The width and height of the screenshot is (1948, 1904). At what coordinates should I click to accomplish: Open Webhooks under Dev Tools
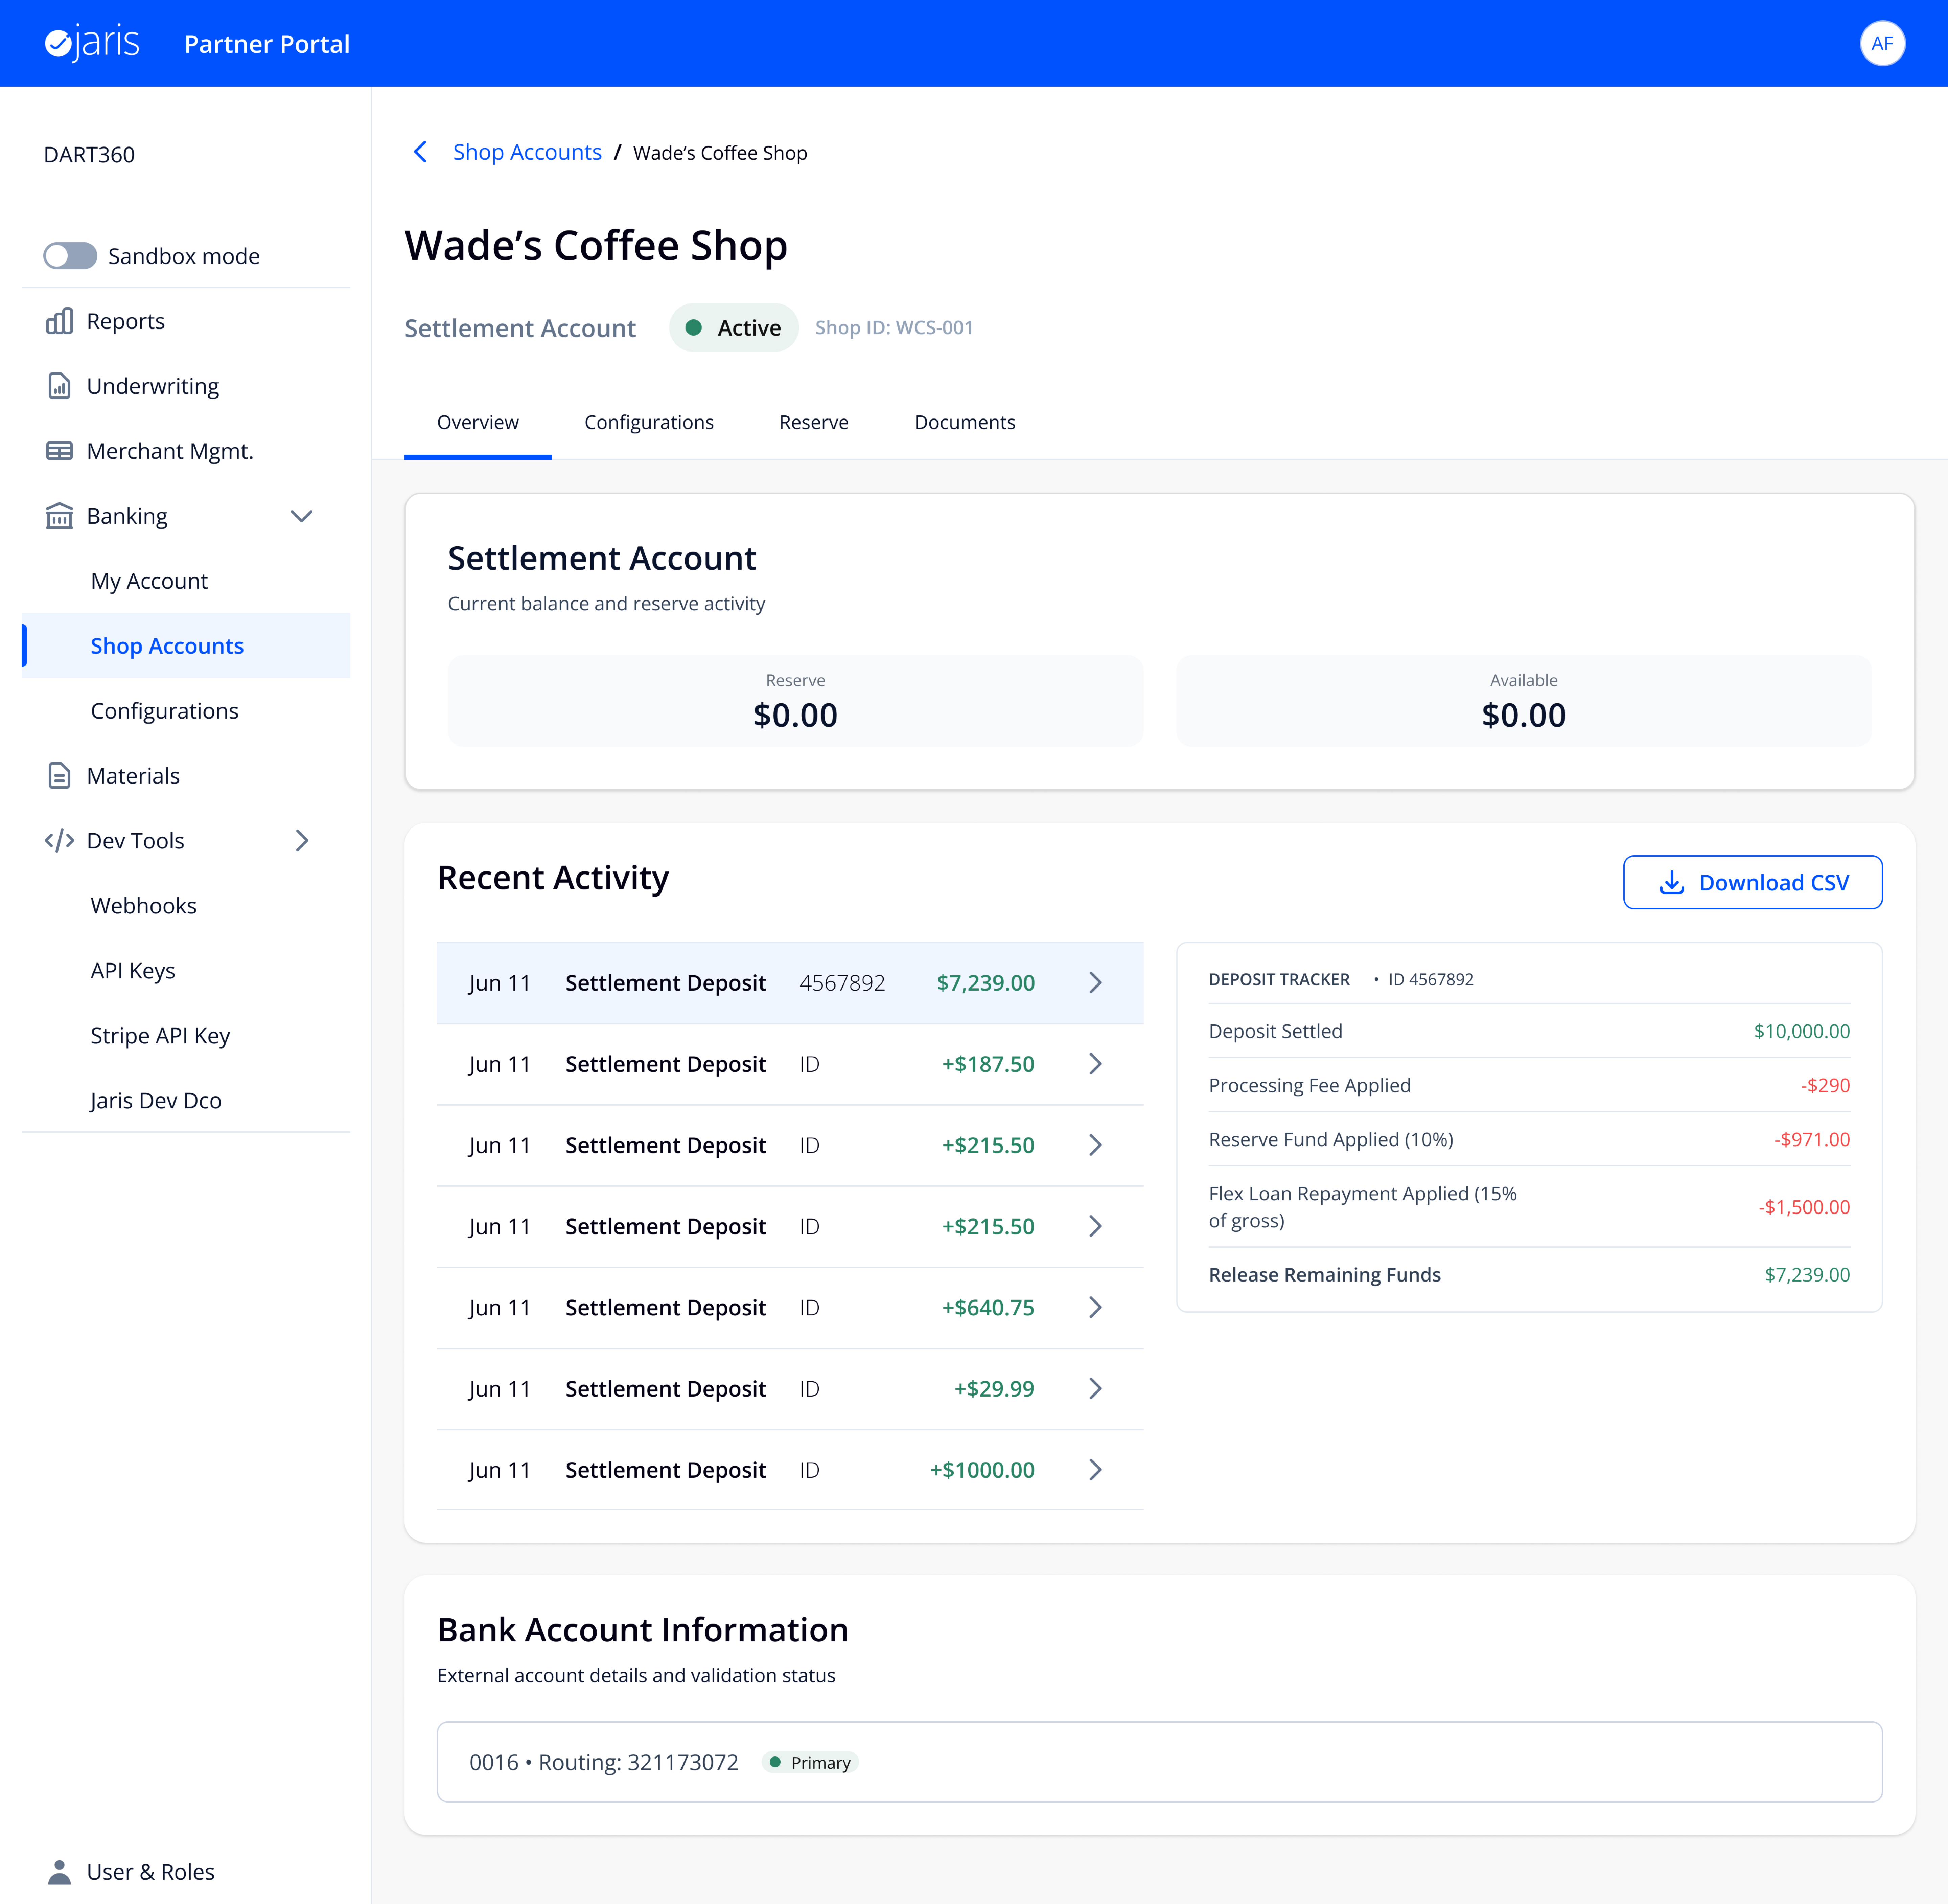[x=186, y=906]
